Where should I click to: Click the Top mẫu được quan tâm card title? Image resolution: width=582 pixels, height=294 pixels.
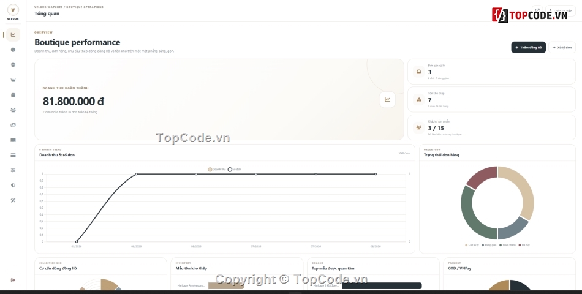pos(333,268)
